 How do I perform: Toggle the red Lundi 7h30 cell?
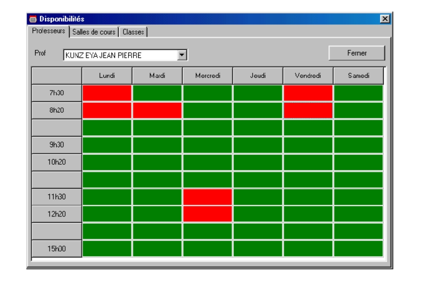107,93
